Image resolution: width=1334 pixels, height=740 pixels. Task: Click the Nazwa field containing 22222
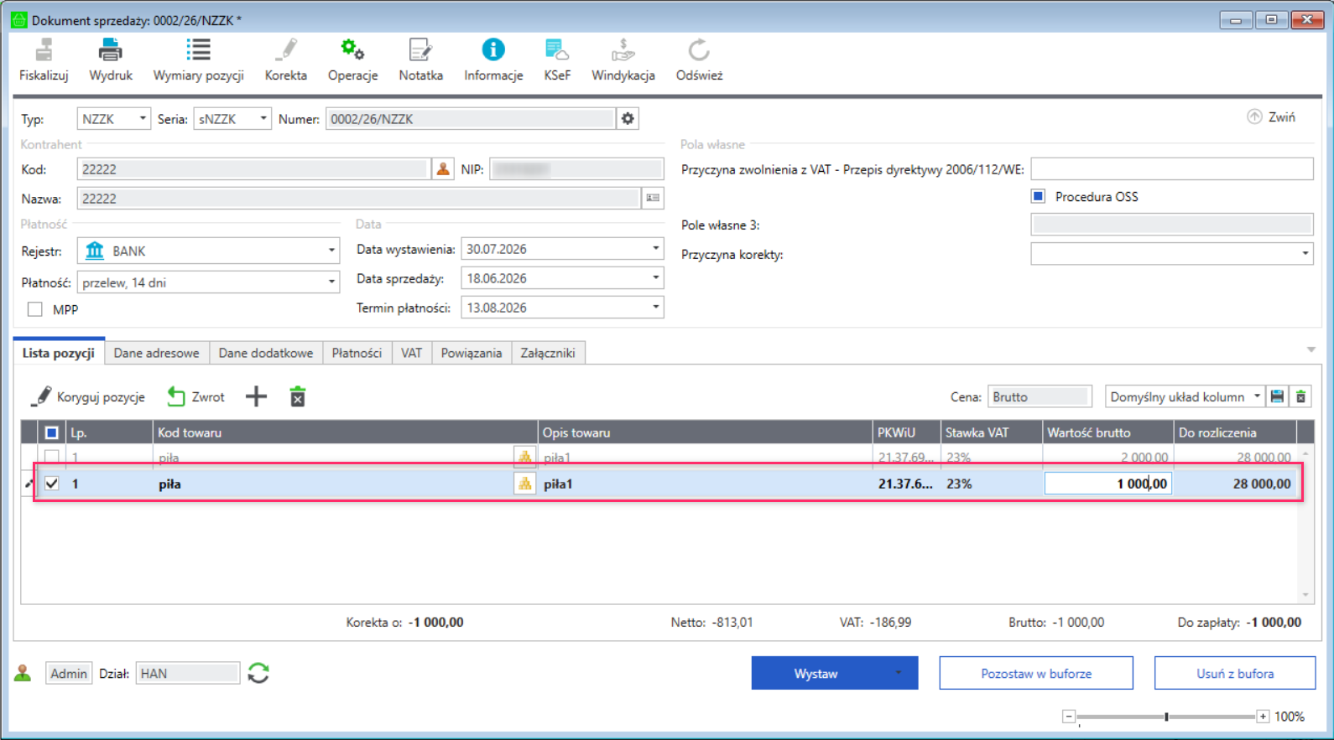point(358,199)
